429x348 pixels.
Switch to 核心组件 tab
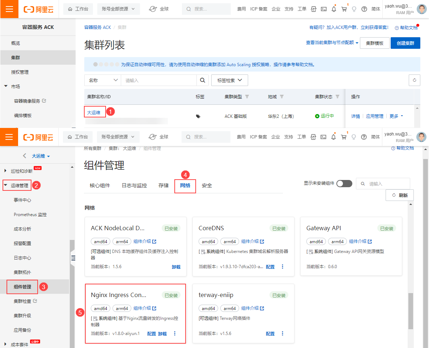pos(100,185)
